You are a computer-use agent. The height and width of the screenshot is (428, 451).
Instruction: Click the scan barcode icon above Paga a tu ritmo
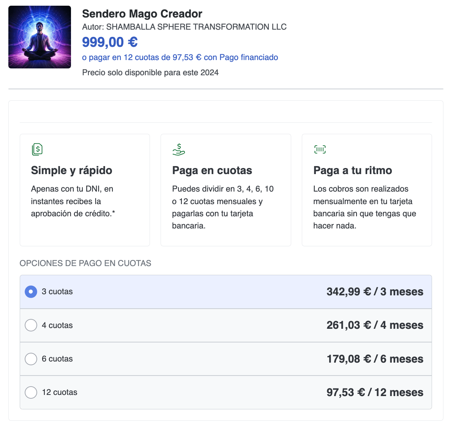coord(320,149)
